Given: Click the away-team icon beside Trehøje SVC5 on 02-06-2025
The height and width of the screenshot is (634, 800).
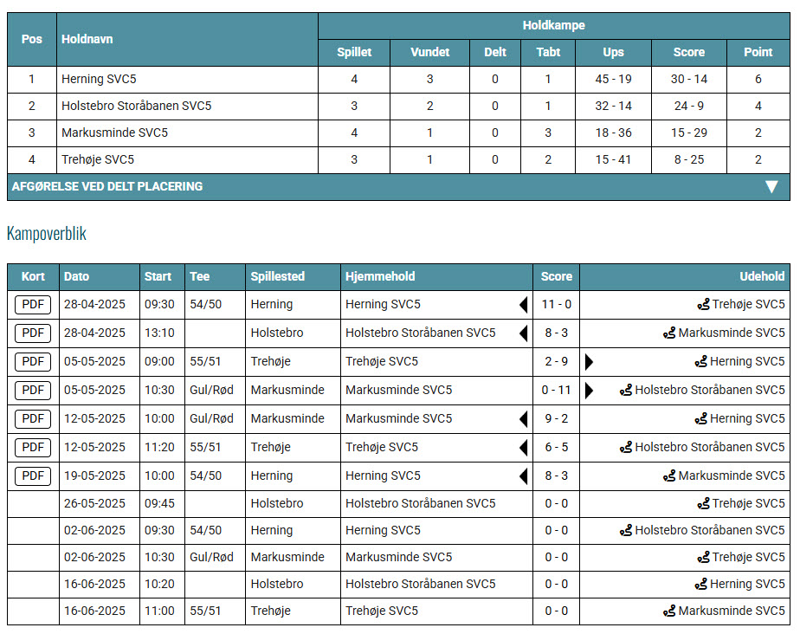Looking at the screenshot, I should click(x=704, y=558).
